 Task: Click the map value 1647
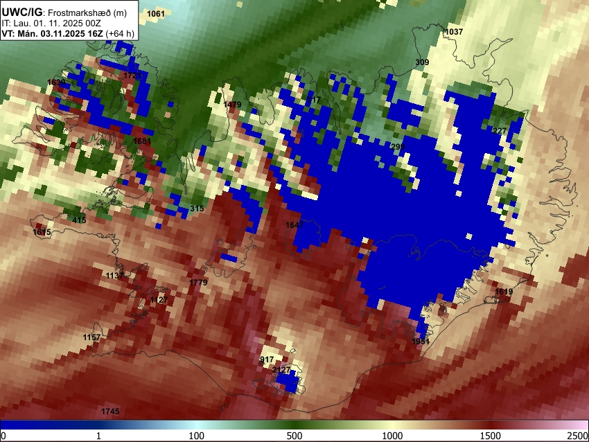(294, 225)
